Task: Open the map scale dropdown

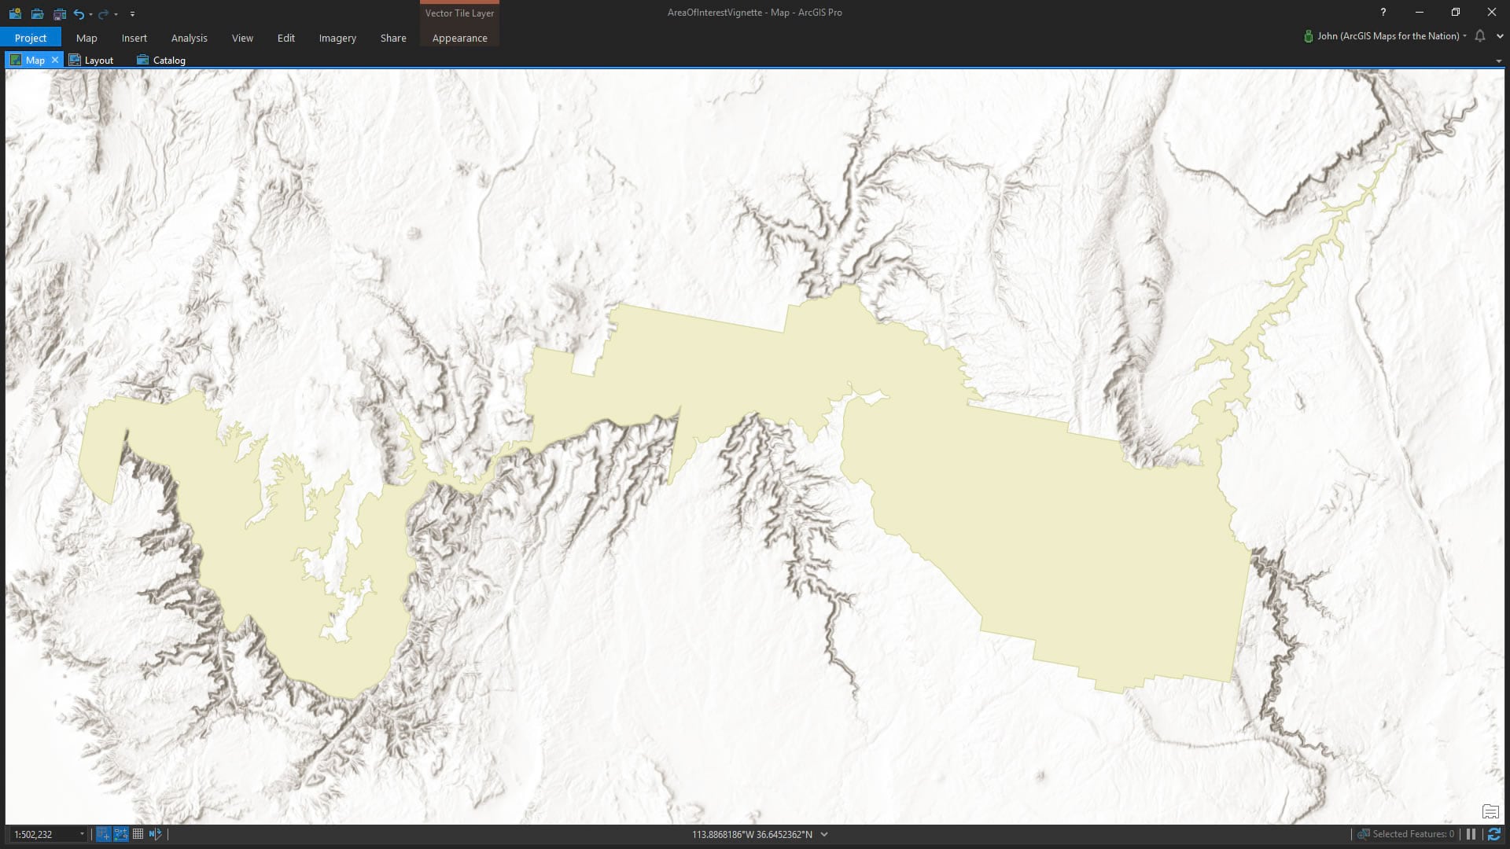Action: coord(82,834)
